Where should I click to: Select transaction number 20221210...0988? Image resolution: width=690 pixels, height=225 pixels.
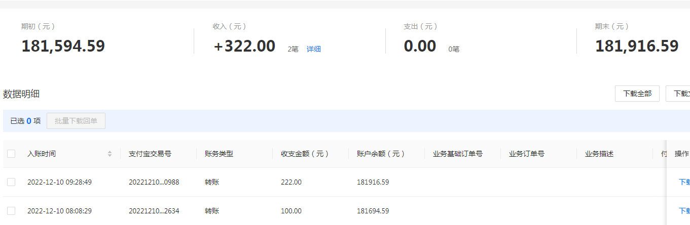pos(154,182)
